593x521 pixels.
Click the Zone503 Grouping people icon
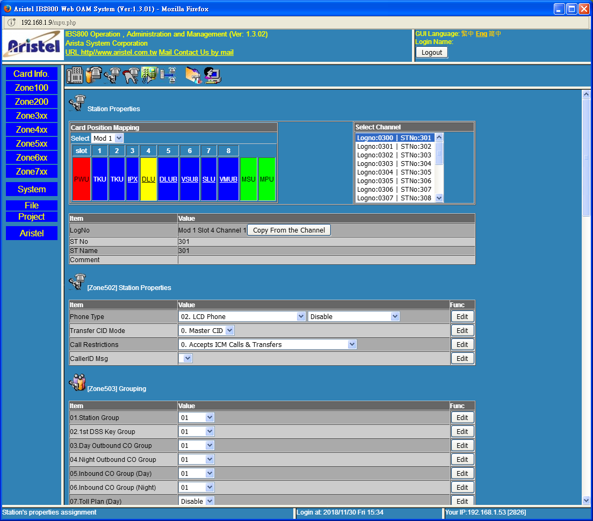pyautogui.click(x=77, y=382)
